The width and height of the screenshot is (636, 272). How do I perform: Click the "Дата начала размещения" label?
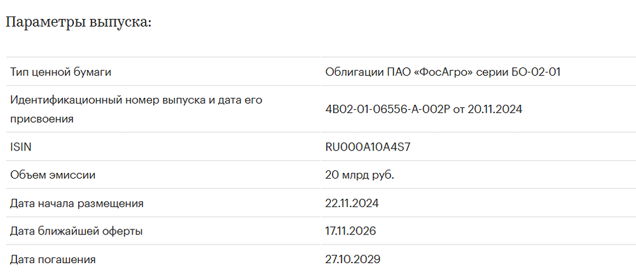click(77, 203)
